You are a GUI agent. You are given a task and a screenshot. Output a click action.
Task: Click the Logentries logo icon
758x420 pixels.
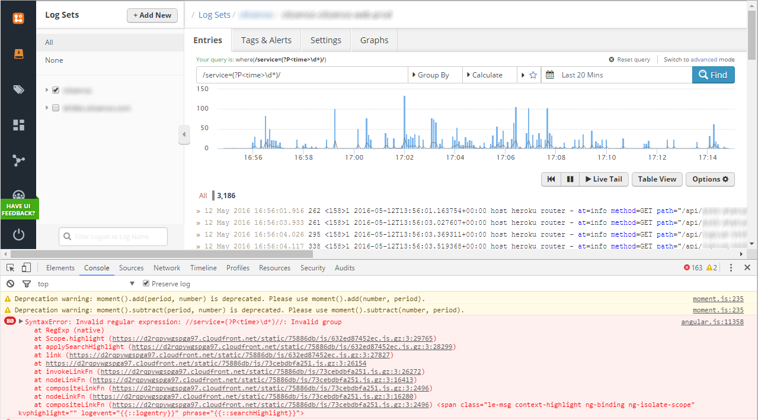(18, 18)
